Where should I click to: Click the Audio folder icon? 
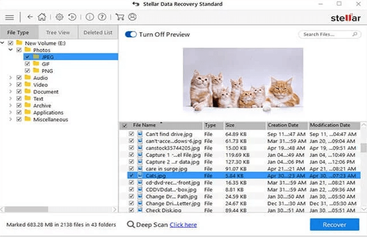[x=28, y=77]
